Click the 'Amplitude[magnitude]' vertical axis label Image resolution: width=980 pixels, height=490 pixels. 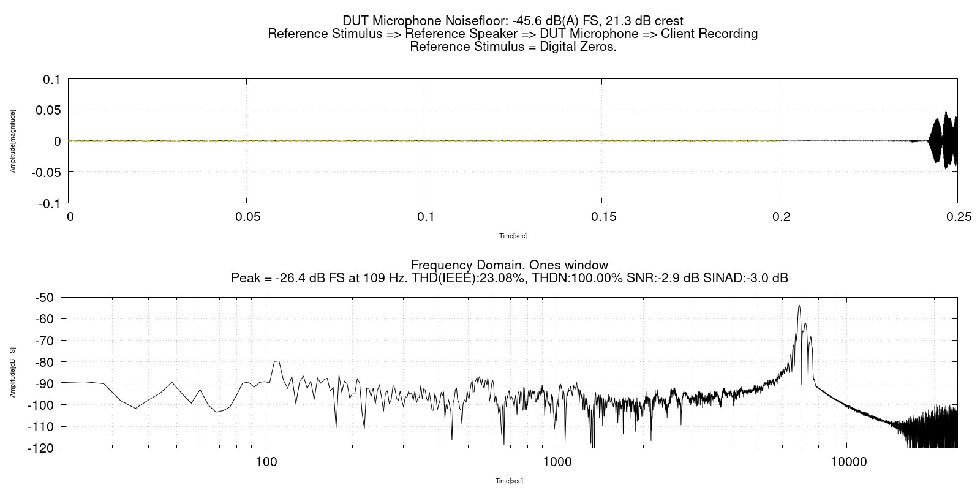(12, 141)
